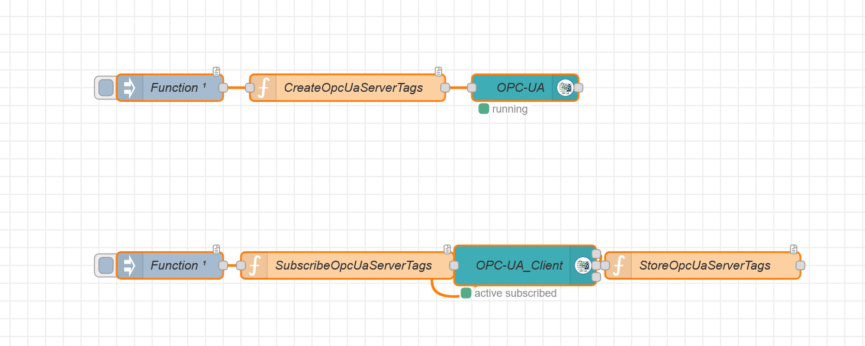Viewport: 865px width, 346px height.
Task: Click the description icon above SubscribeOpcUaServerTags
Action: pyautogui.click(x=448, y=249)
